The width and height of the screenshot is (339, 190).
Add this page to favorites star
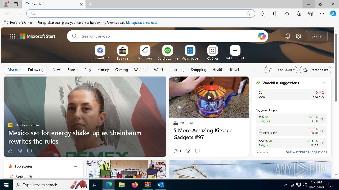(248, 13)
